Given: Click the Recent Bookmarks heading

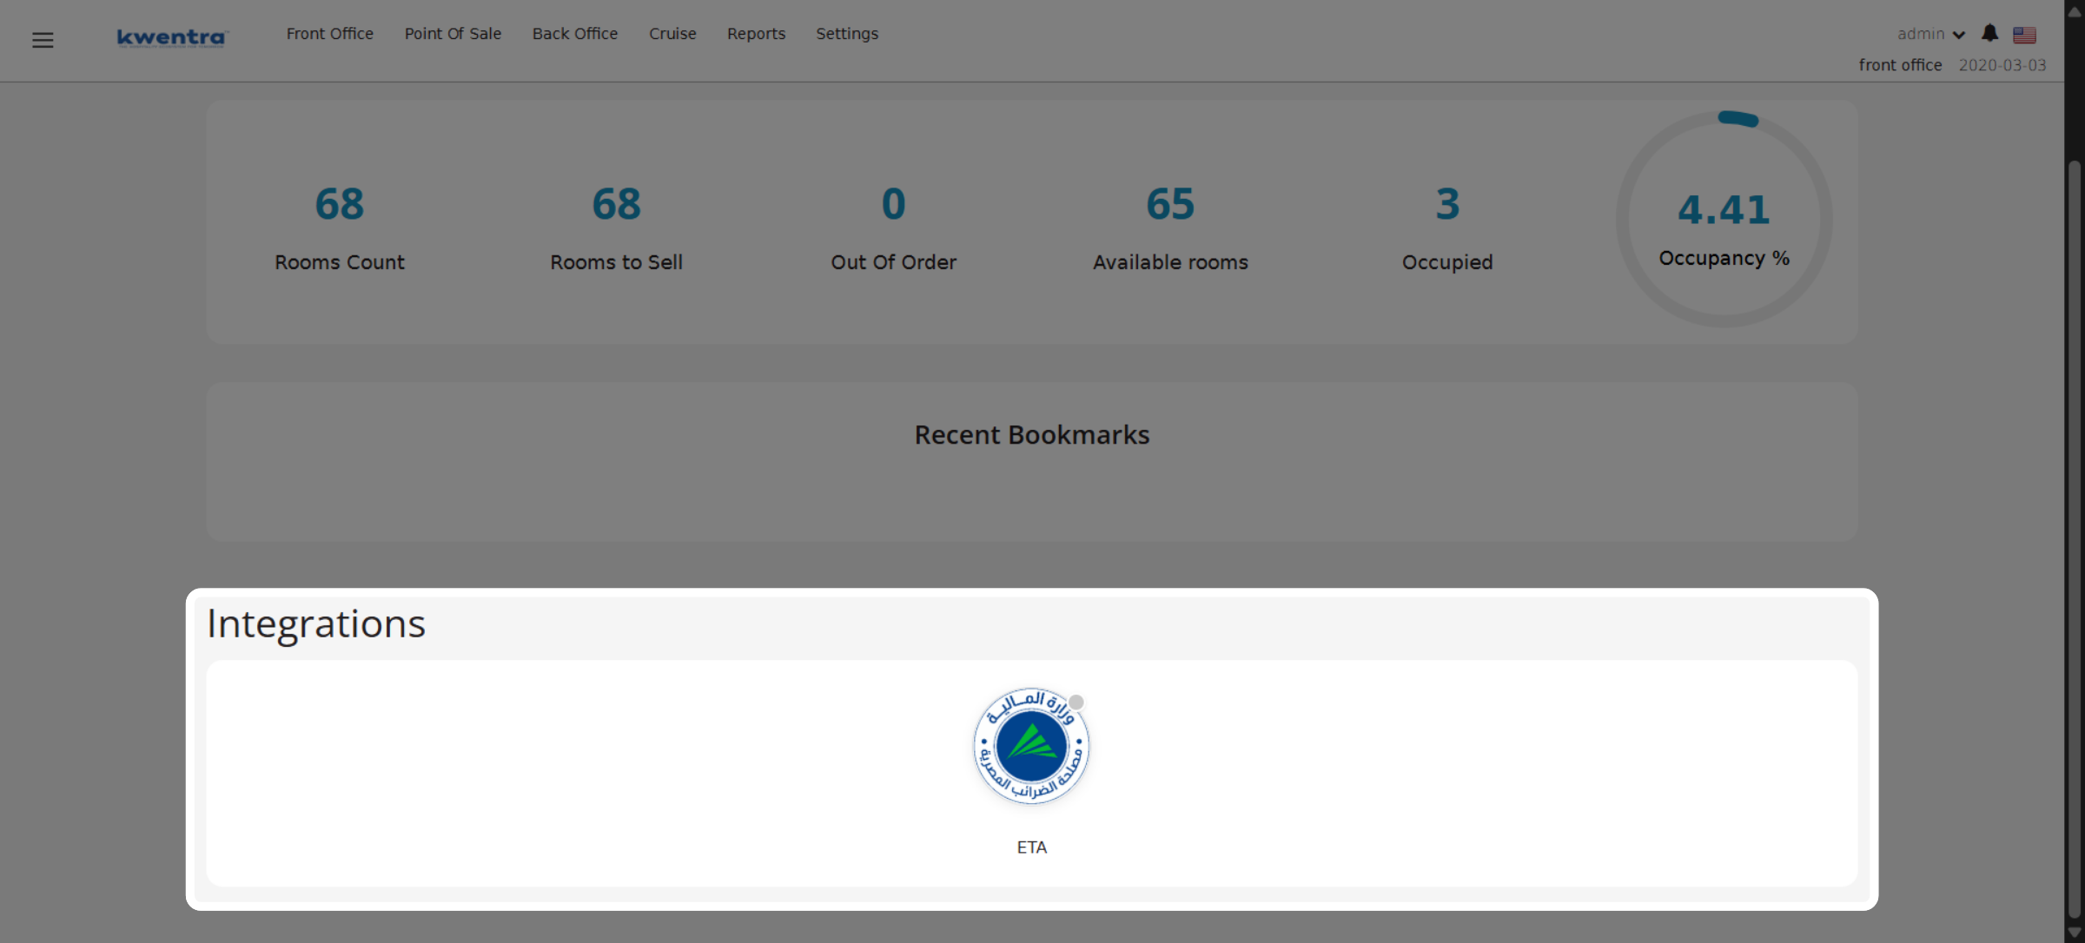Looking at the screenshot, I should click(1032, 435).
